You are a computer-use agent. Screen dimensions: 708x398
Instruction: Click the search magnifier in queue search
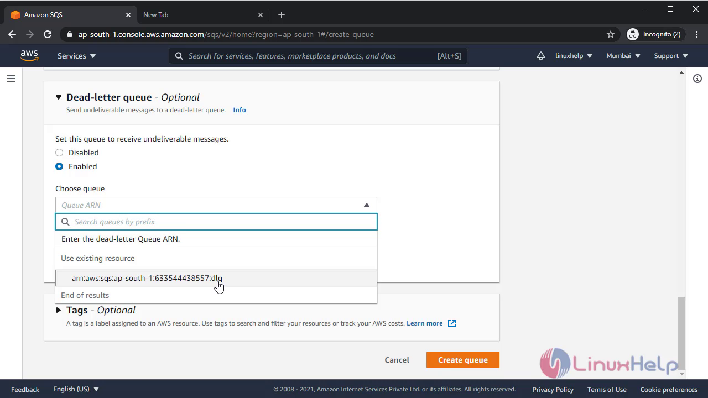click(x=65, y=222)
